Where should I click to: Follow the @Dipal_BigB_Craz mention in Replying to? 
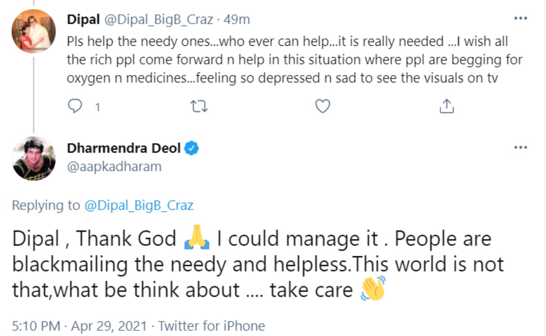[139, 205]
